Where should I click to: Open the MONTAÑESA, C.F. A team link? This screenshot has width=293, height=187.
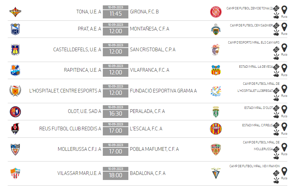pyautogui.click(x=150, y=29)
